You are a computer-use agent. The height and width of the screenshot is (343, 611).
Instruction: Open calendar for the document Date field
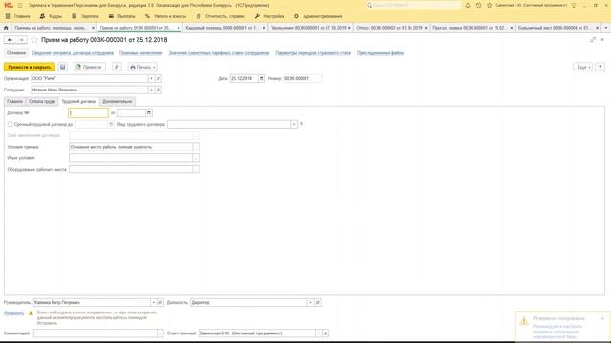pyautogui.click(x=262, y=78)
